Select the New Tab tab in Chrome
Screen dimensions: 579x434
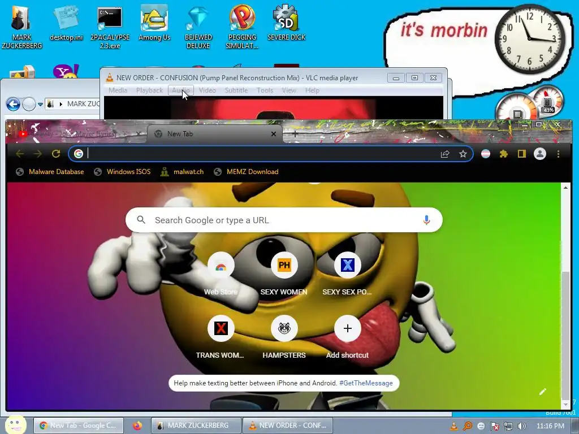(215, 134)
